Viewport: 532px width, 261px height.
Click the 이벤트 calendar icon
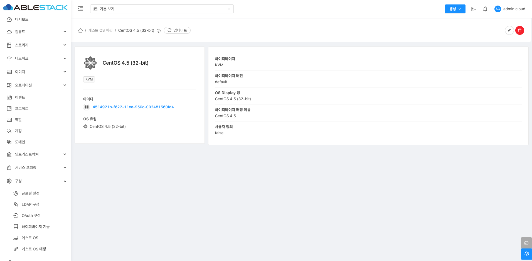[9, 97]
